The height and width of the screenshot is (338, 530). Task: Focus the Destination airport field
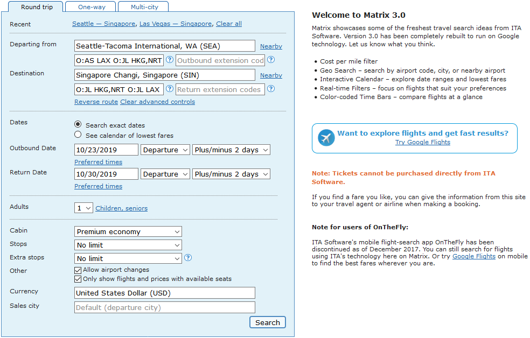pos(165,75)
